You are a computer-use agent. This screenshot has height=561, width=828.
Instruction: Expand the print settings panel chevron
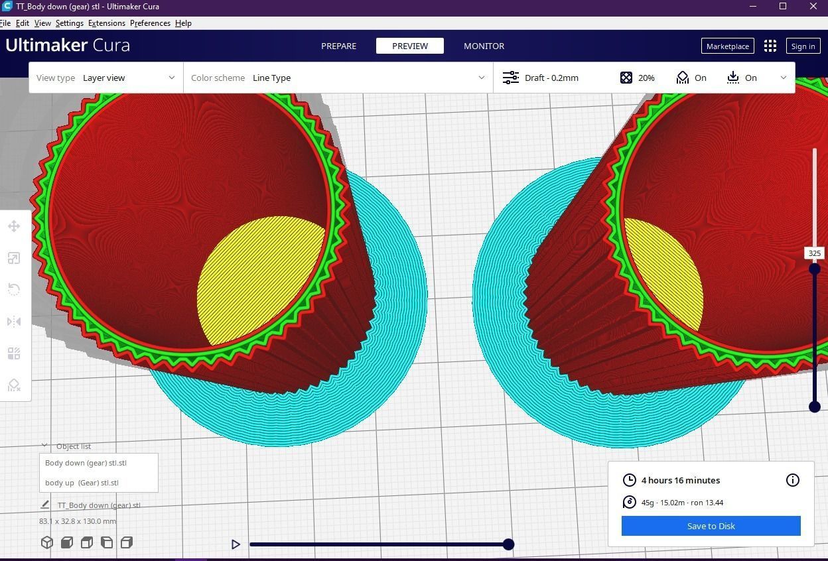pos(784,78)
